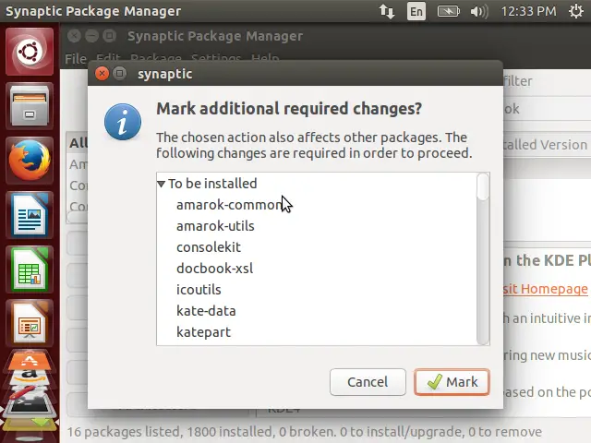
Task: Open the volume sound indicator
Action: (x=479, y=11)
